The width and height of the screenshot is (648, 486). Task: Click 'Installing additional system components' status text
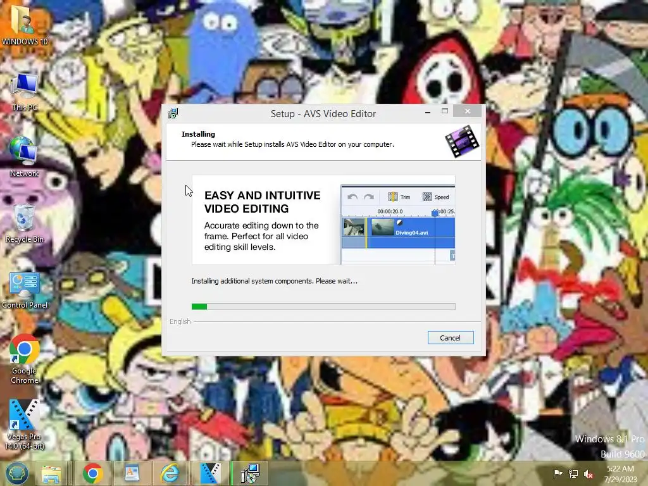click(x=275, y=281)
